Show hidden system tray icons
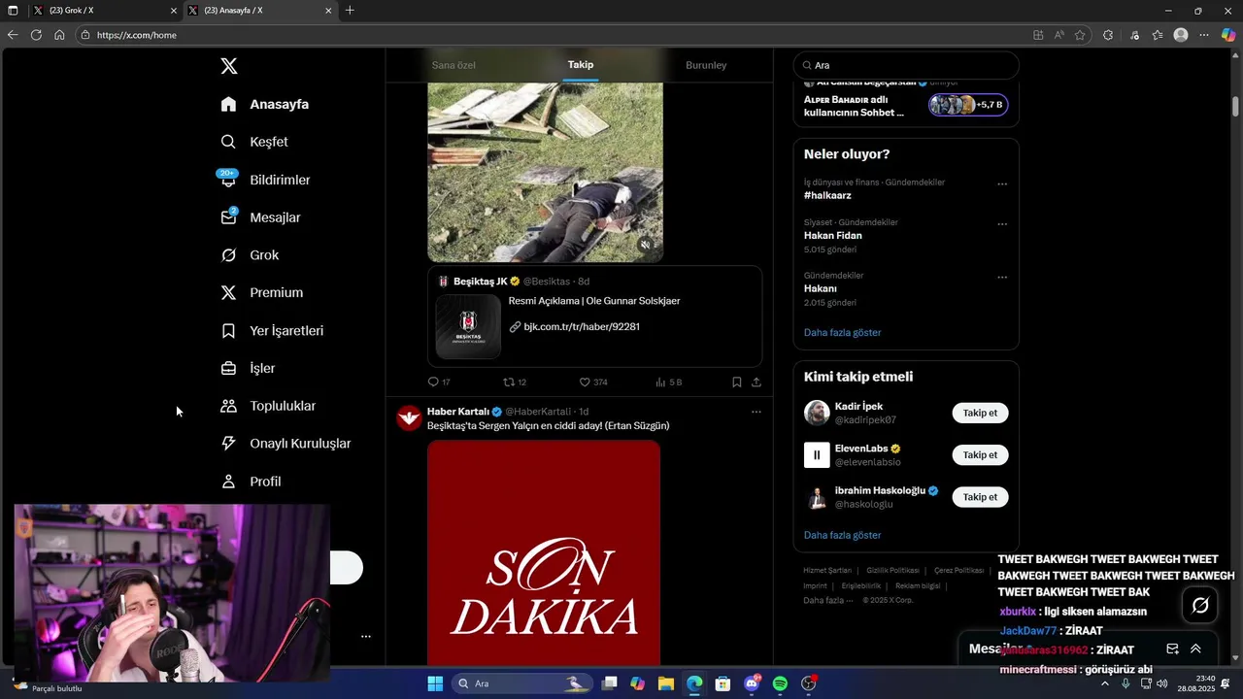 [x=1104, y=684]
